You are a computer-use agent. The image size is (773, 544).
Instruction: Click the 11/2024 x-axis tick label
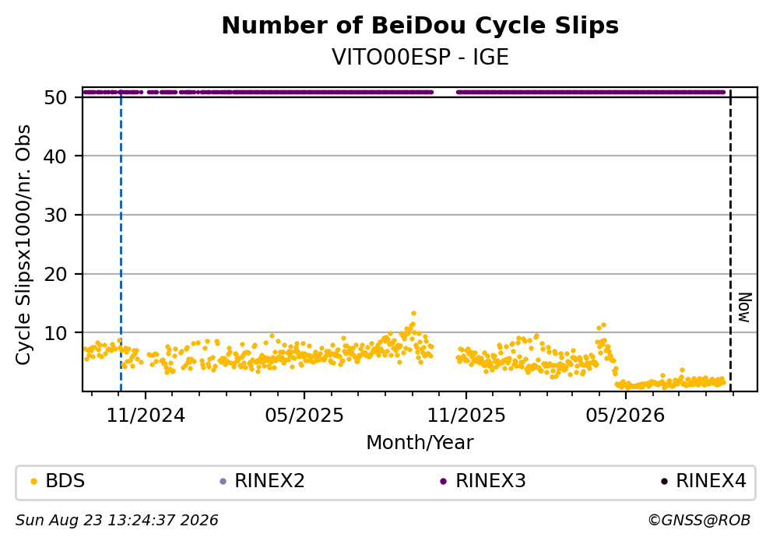(x=146, y=416)
